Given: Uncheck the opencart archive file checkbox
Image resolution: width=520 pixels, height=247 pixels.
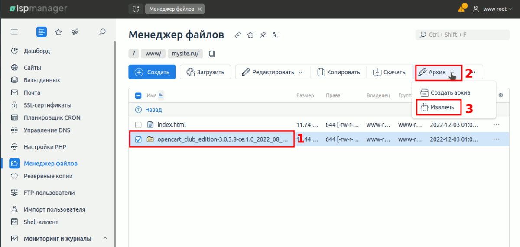Looking at the screenshot, I should pyautogui.click(x=138, y=139).
